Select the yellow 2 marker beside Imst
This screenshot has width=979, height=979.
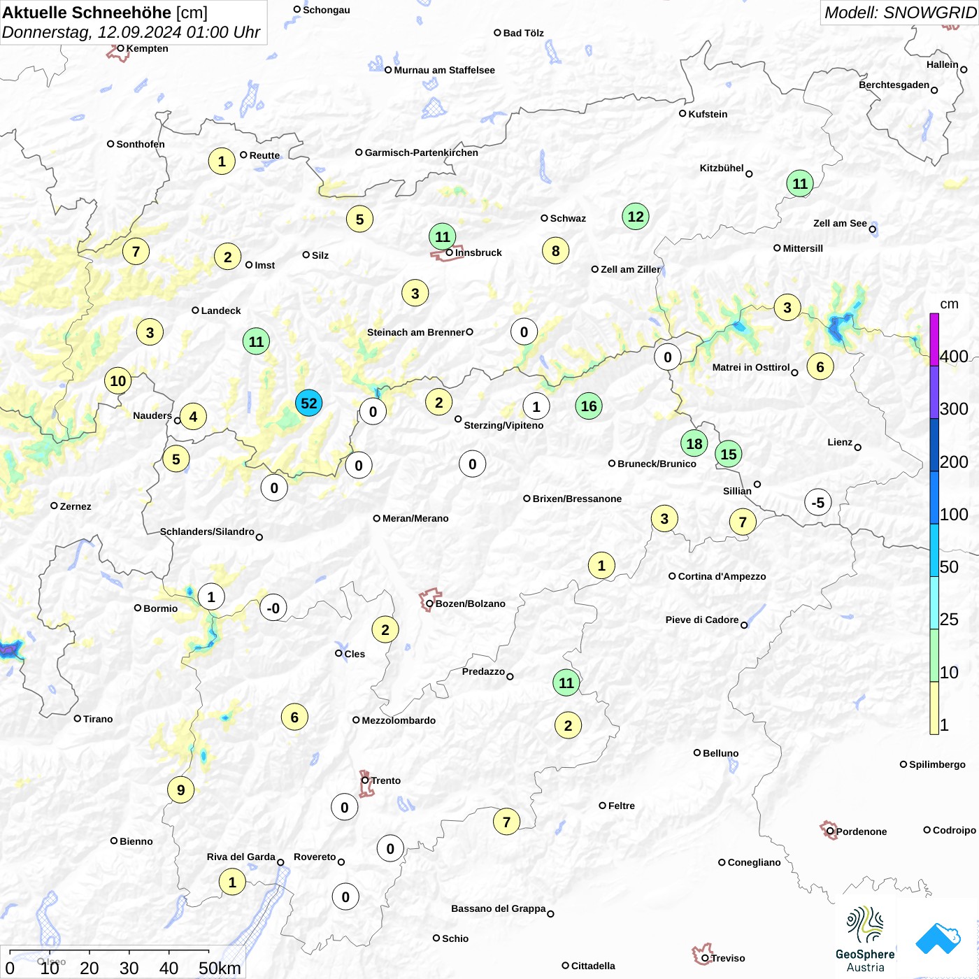click(x=228, y=257)
